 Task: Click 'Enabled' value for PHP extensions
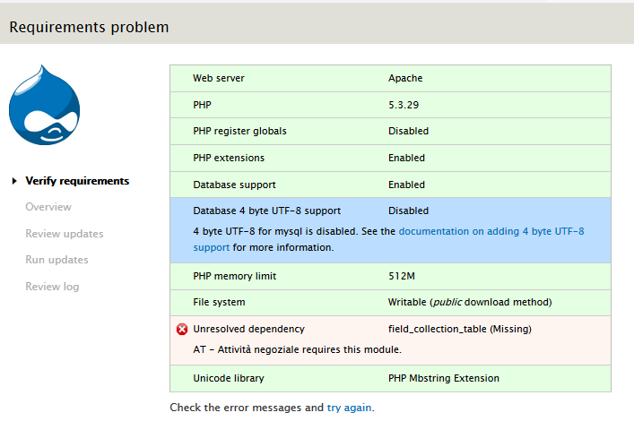click(407, 158)
